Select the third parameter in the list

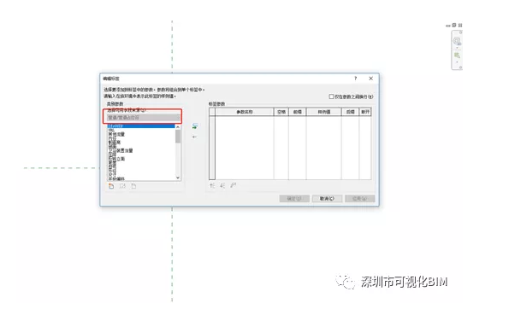(x=141, y=134)
